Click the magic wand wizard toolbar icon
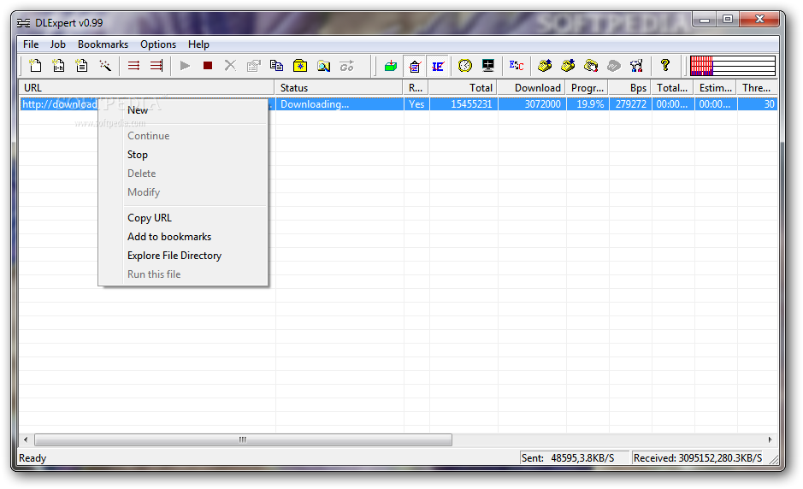Image resolution: width=803 pixels, height=489 pixels. 105,66
